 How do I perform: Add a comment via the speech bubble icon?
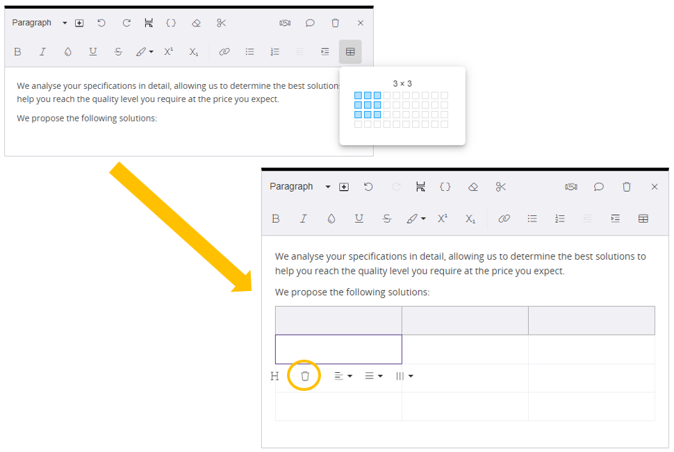pyautogui.click(x=309, y=22)
